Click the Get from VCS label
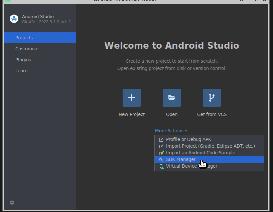The width and height of the screenshot is (273, 212). (212, 114)
